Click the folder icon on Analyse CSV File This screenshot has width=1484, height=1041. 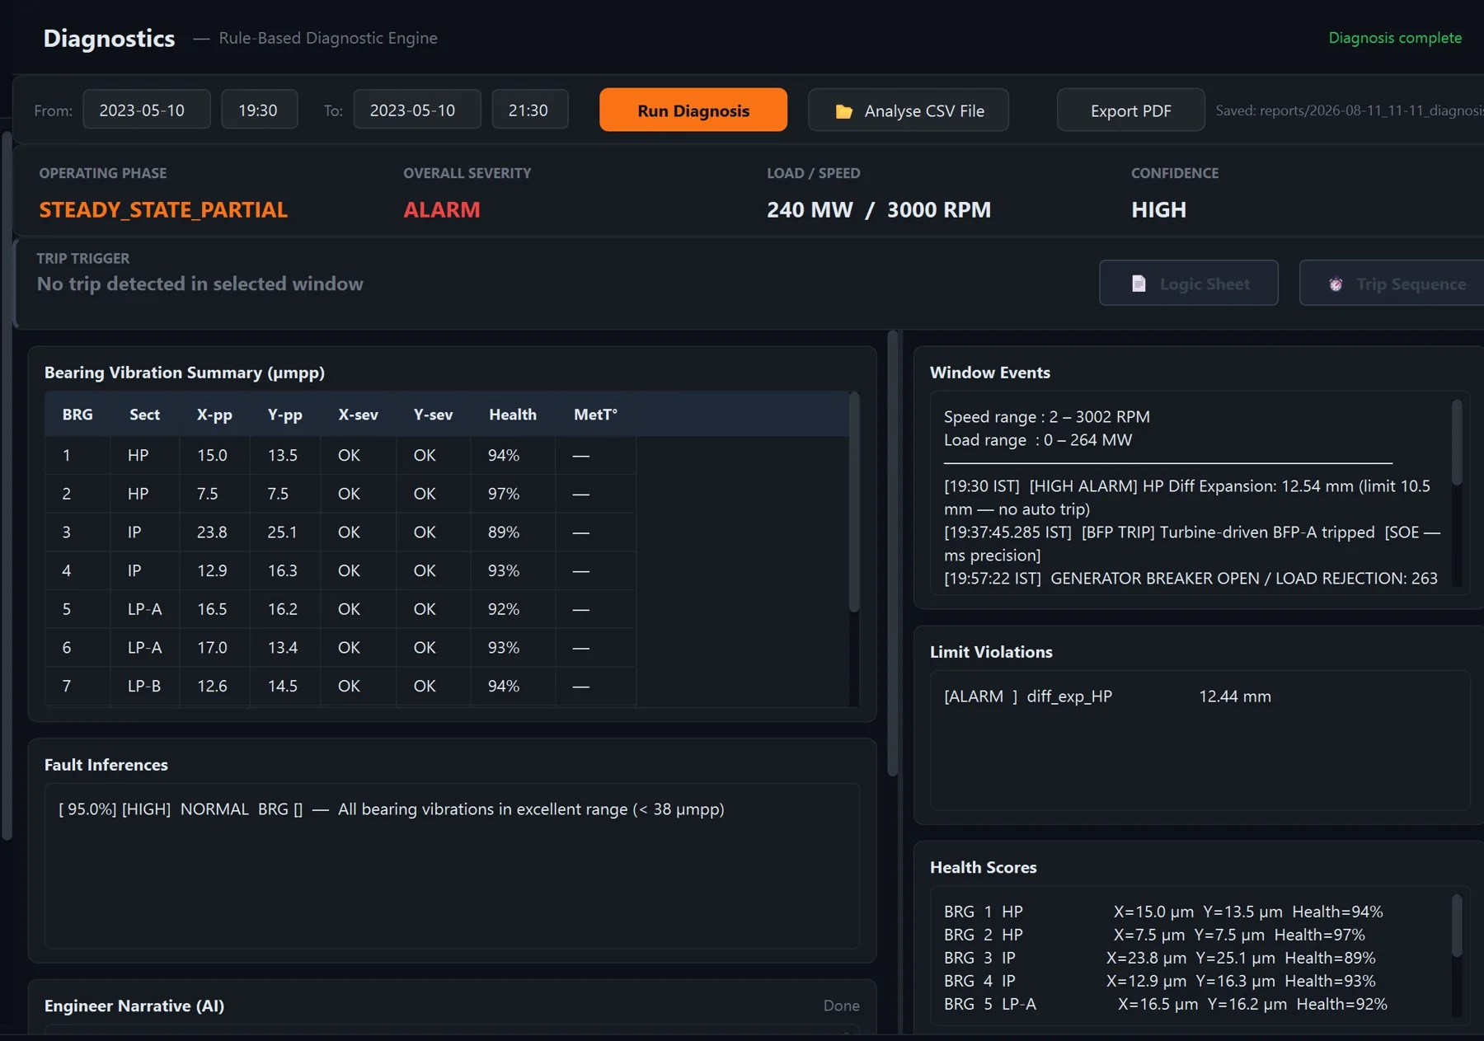click(x=843, y=111)
